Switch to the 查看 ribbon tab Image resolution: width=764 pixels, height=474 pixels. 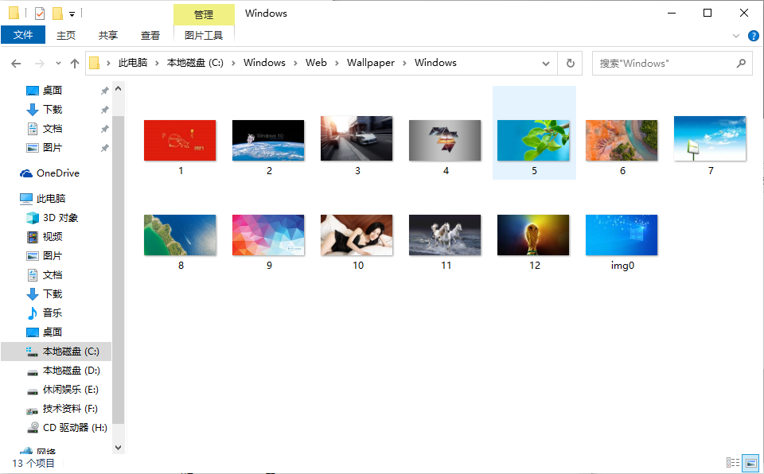coord(150,35)
